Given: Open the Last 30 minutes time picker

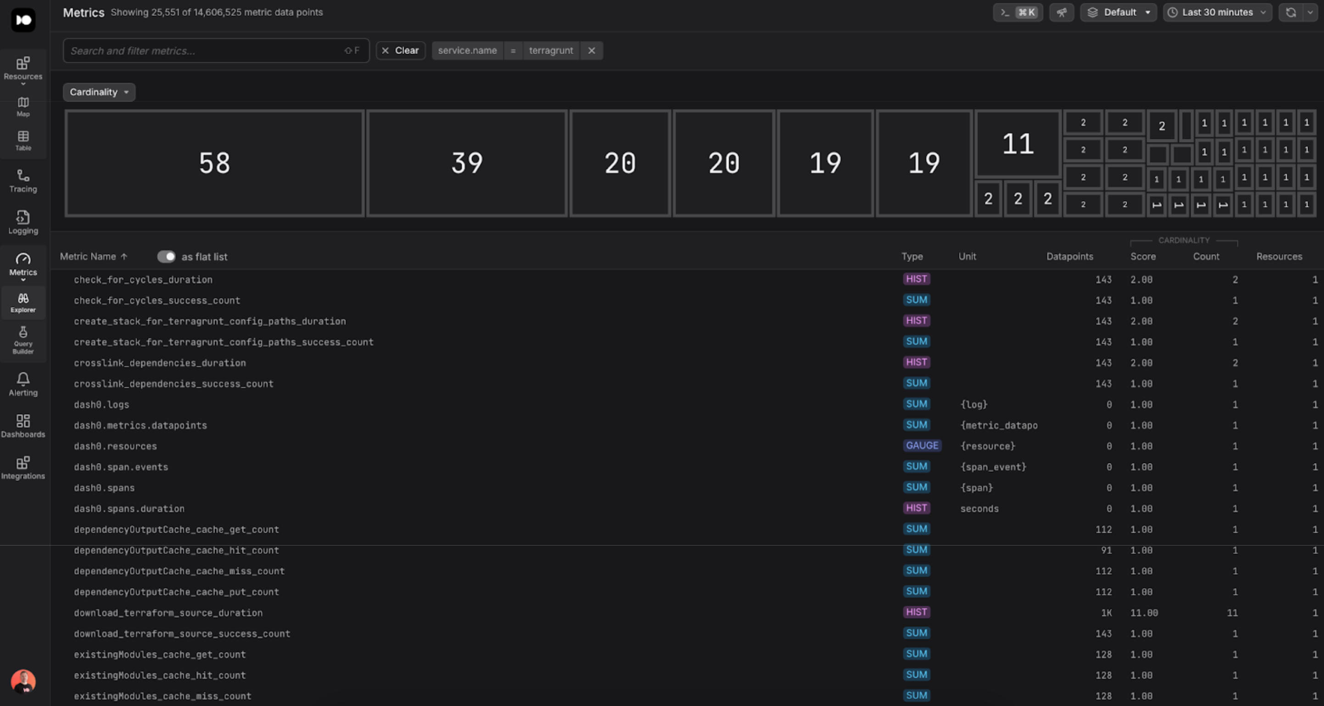Looking at the screenshot, I should tap(1217, 12).
